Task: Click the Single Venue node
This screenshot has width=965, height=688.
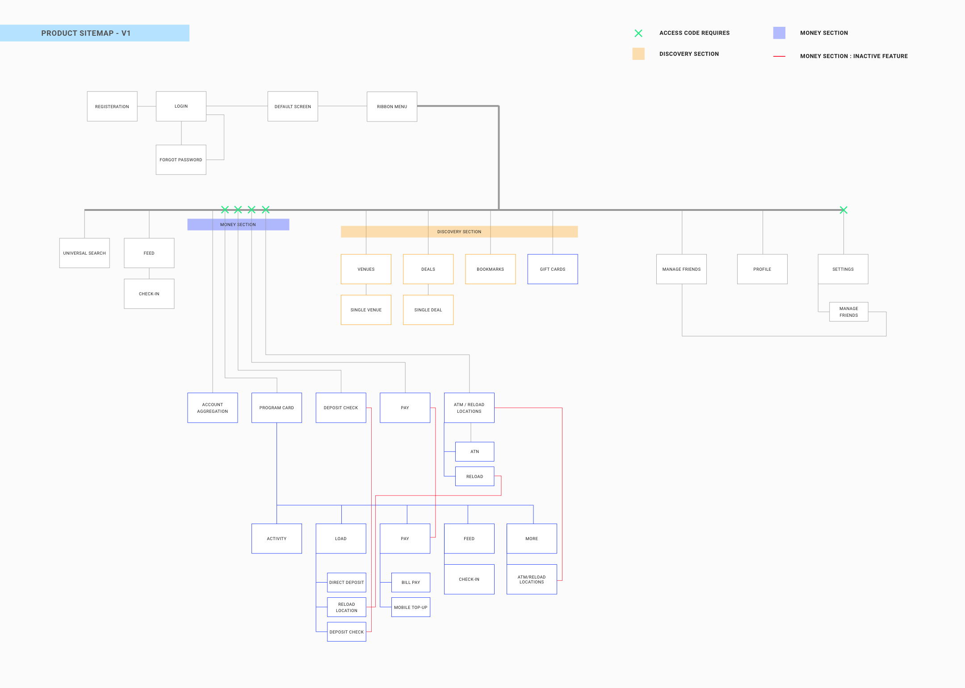Action: [x=366, y=310]
